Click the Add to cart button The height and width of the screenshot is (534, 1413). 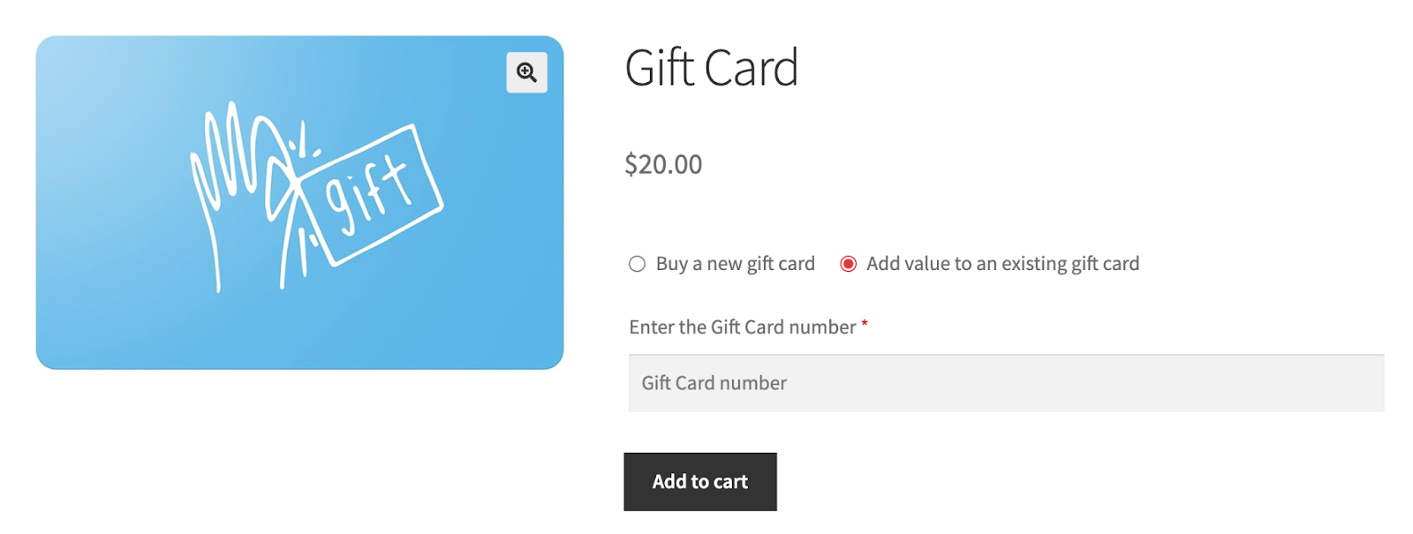(x=700, y=482)
